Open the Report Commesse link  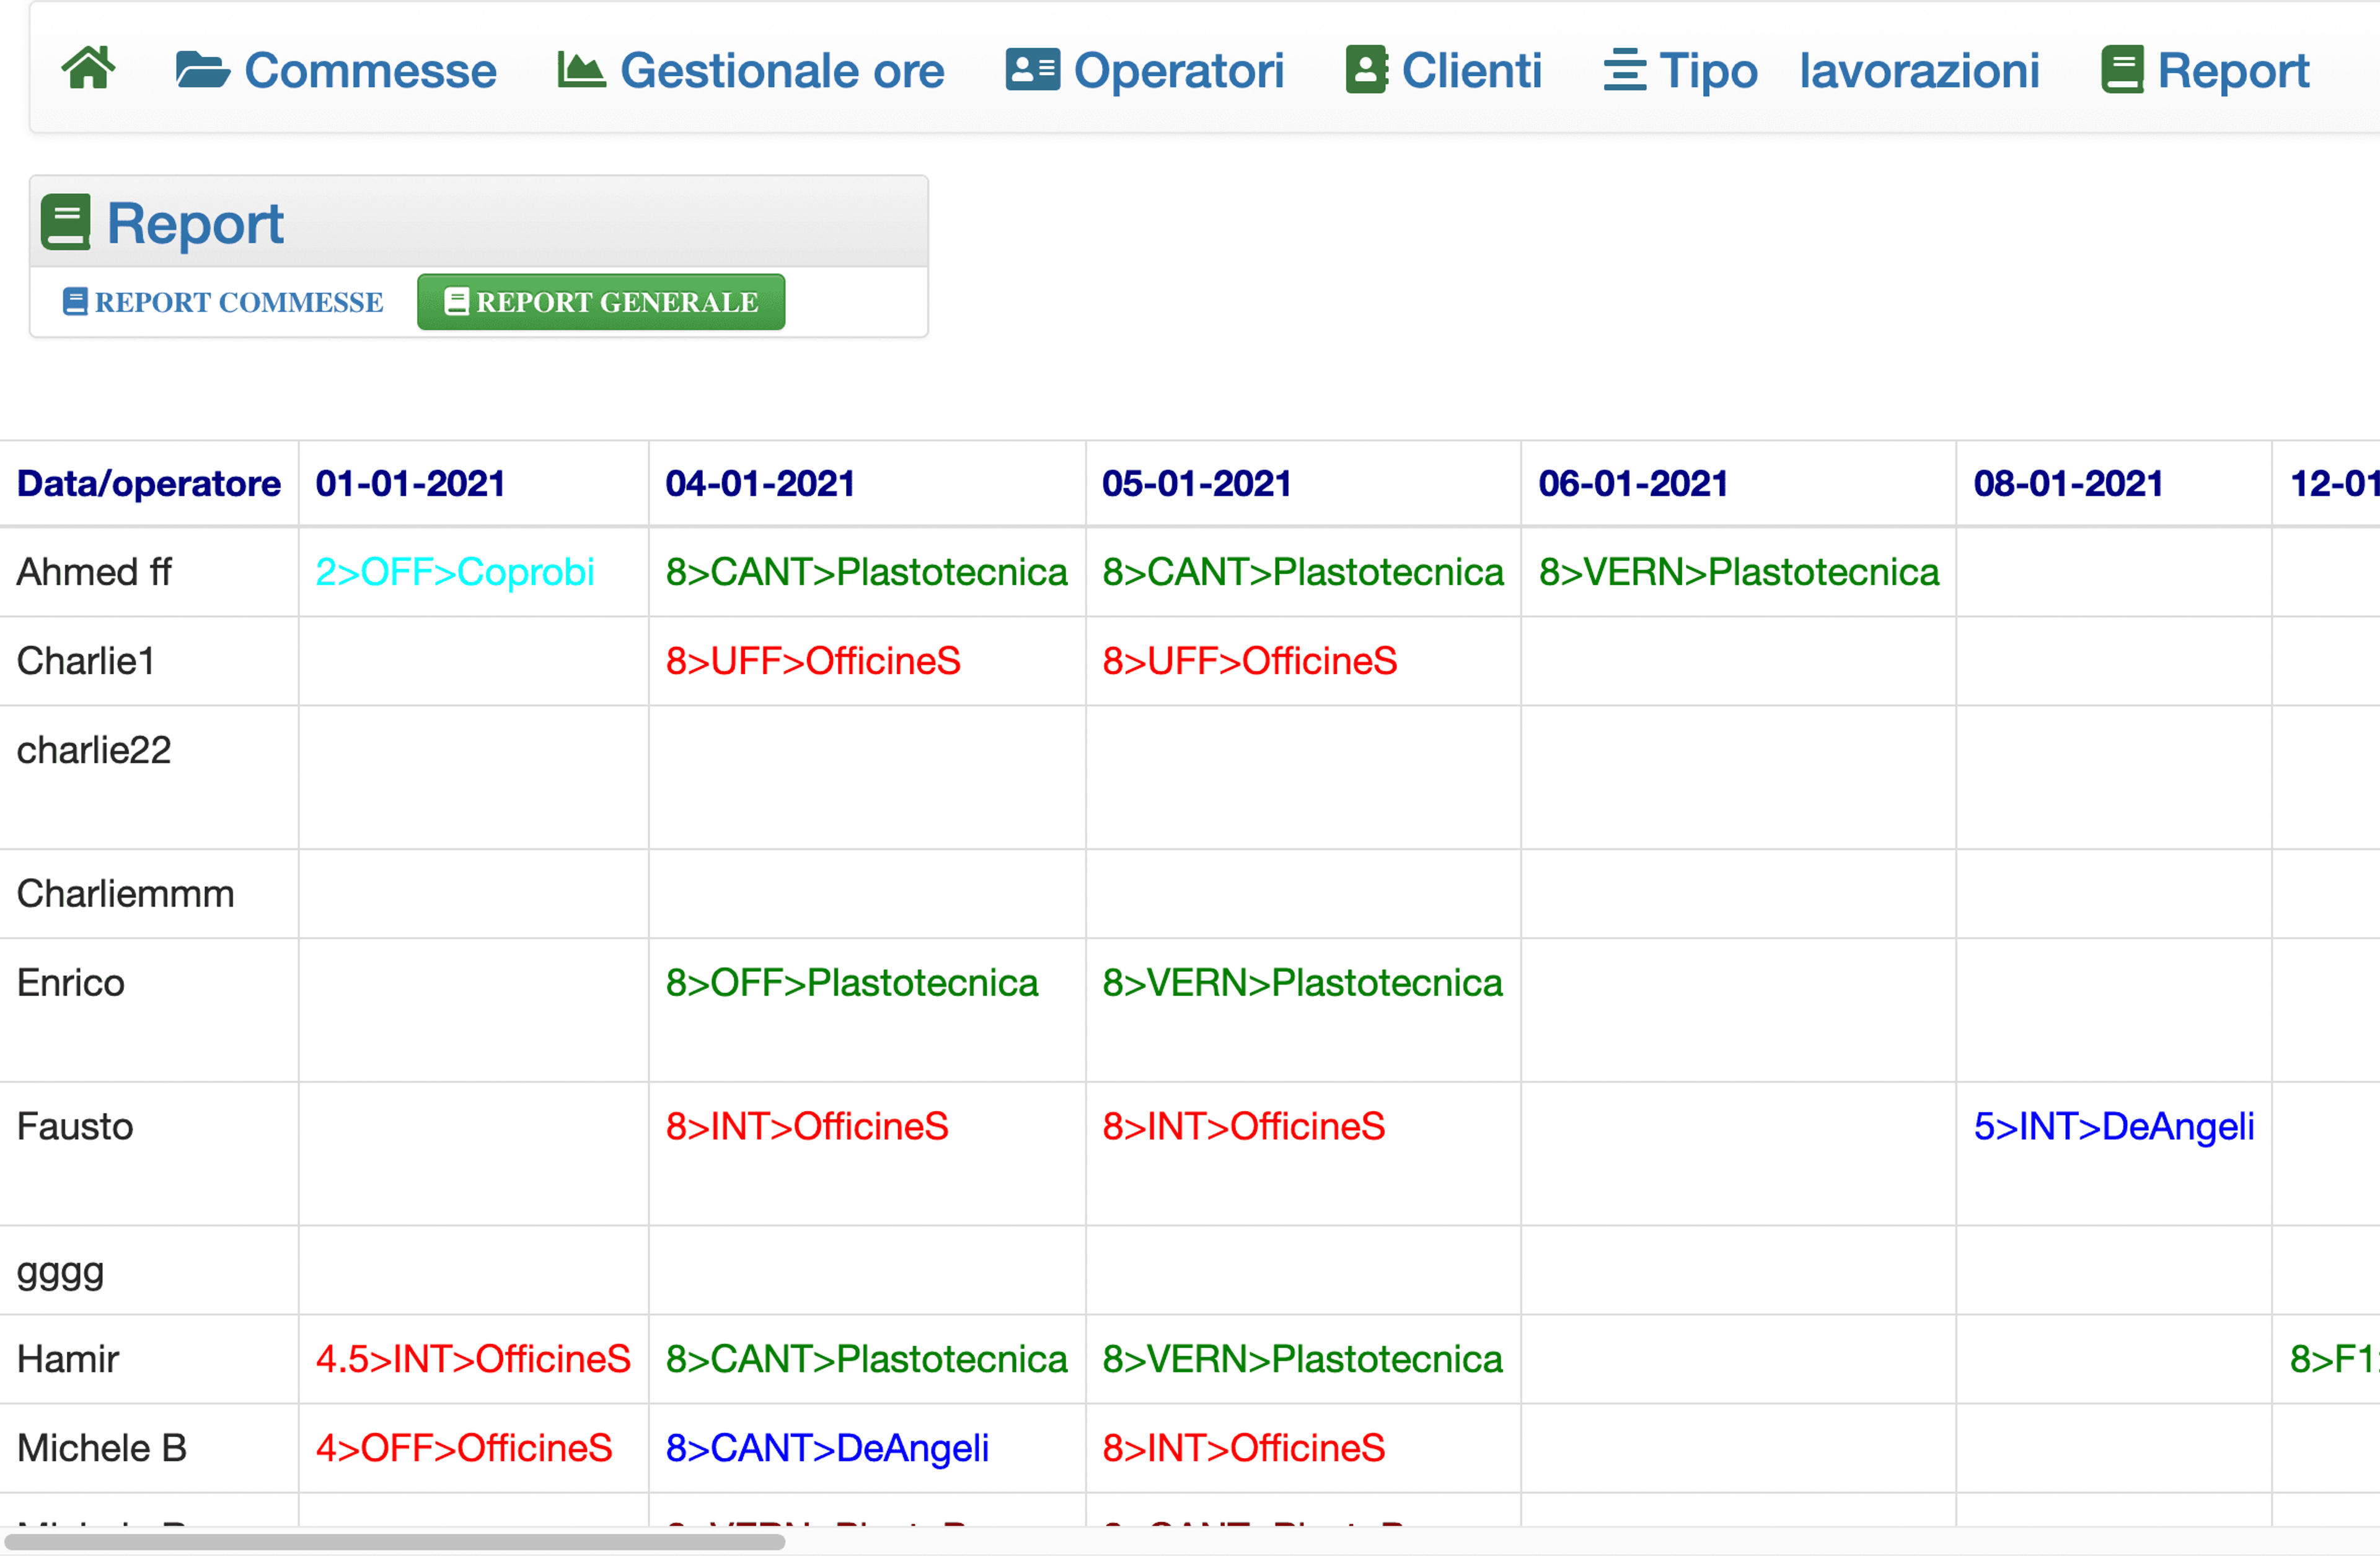tap(223, 301)
